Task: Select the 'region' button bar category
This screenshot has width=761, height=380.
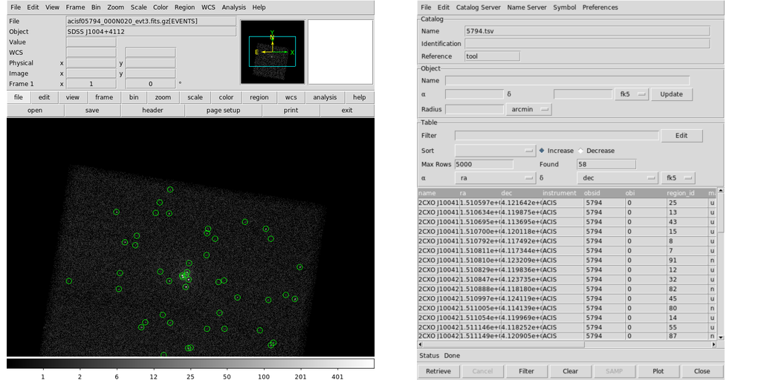Action: point(259,97)
